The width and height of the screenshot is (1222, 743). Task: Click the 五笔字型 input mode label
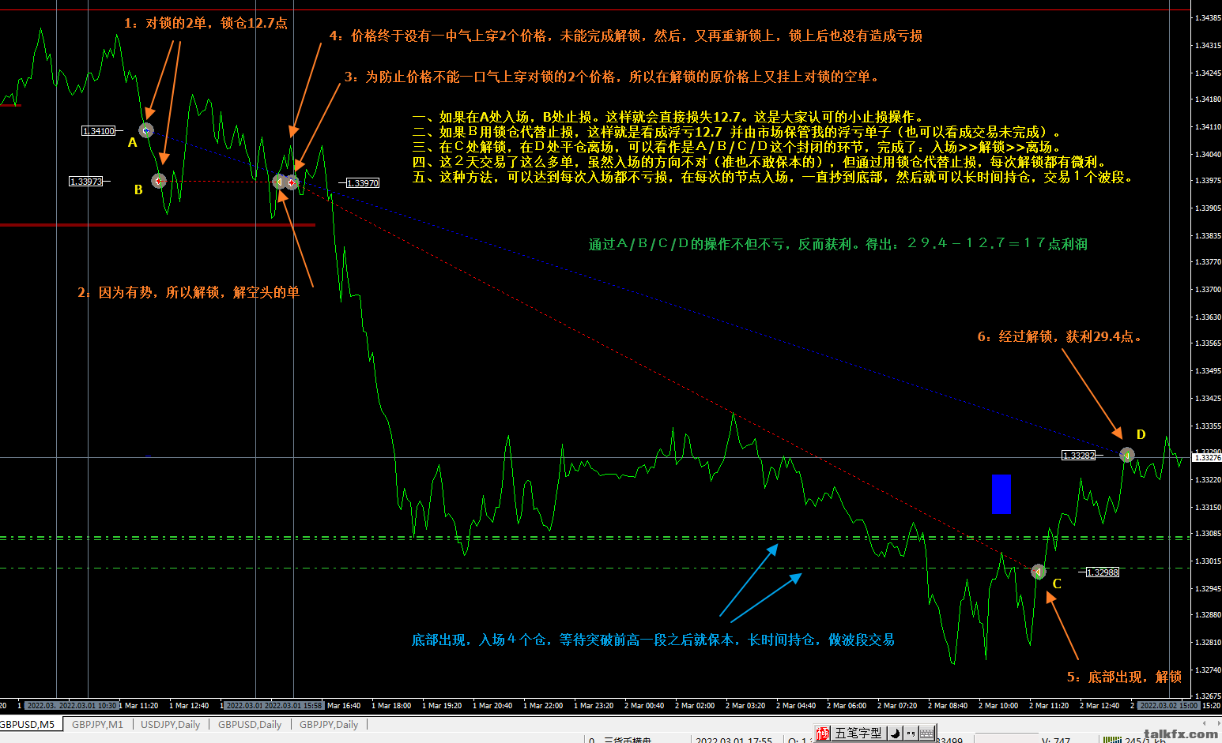pos(858,734)
